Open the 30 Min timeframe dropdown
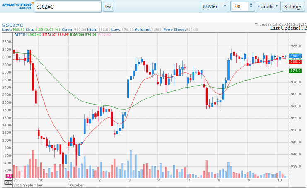The width and height of the screenshot is (307, 188). (x=214, y=7)
